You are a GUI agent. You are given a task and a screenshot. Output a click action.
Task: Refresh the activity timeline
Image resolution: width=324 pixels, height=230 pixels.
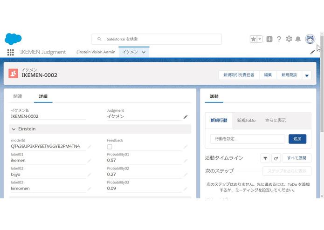click(276, 158)
